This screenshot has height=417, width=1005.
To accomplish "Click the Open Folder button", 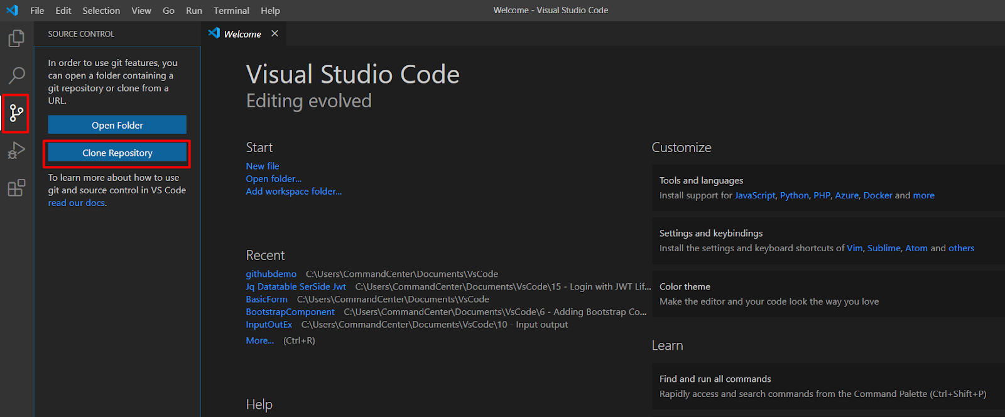I will (117, 125).
